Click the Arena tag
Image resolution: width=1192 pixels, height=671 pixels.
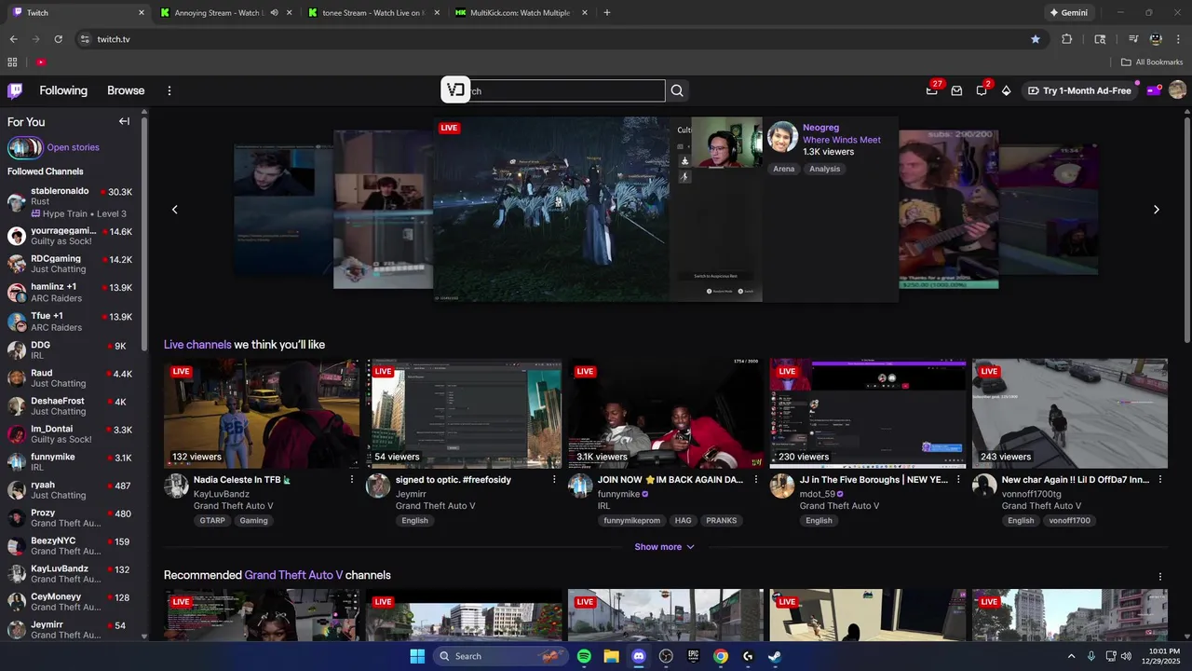pos(783,169)
